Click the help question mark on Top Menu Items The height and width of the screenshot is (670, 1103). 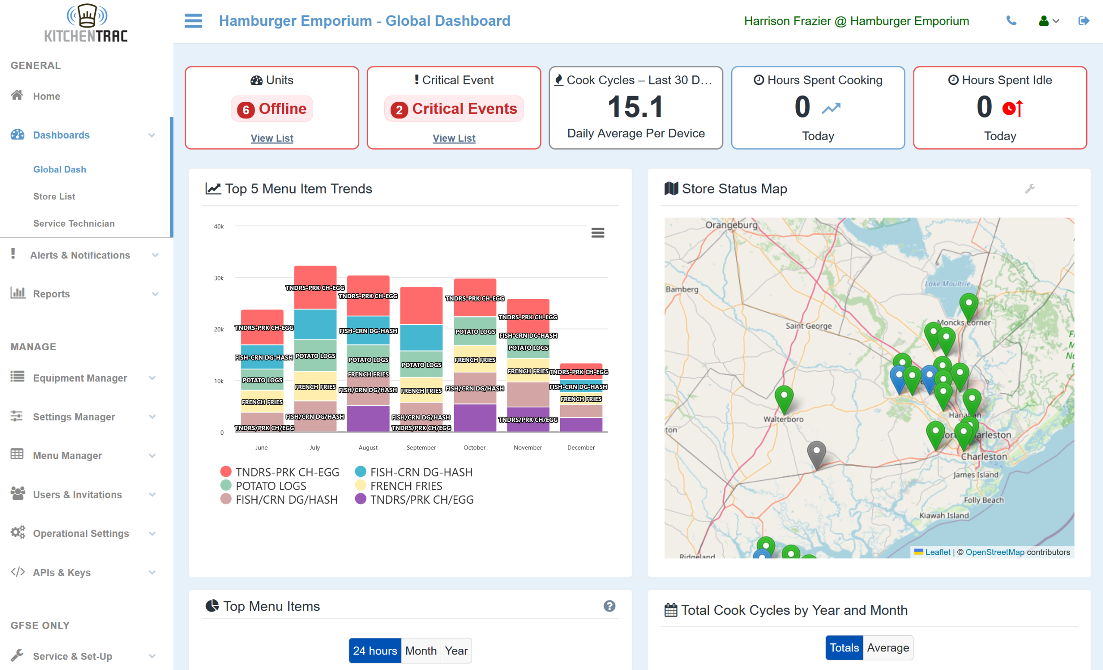tap(609, 606)
